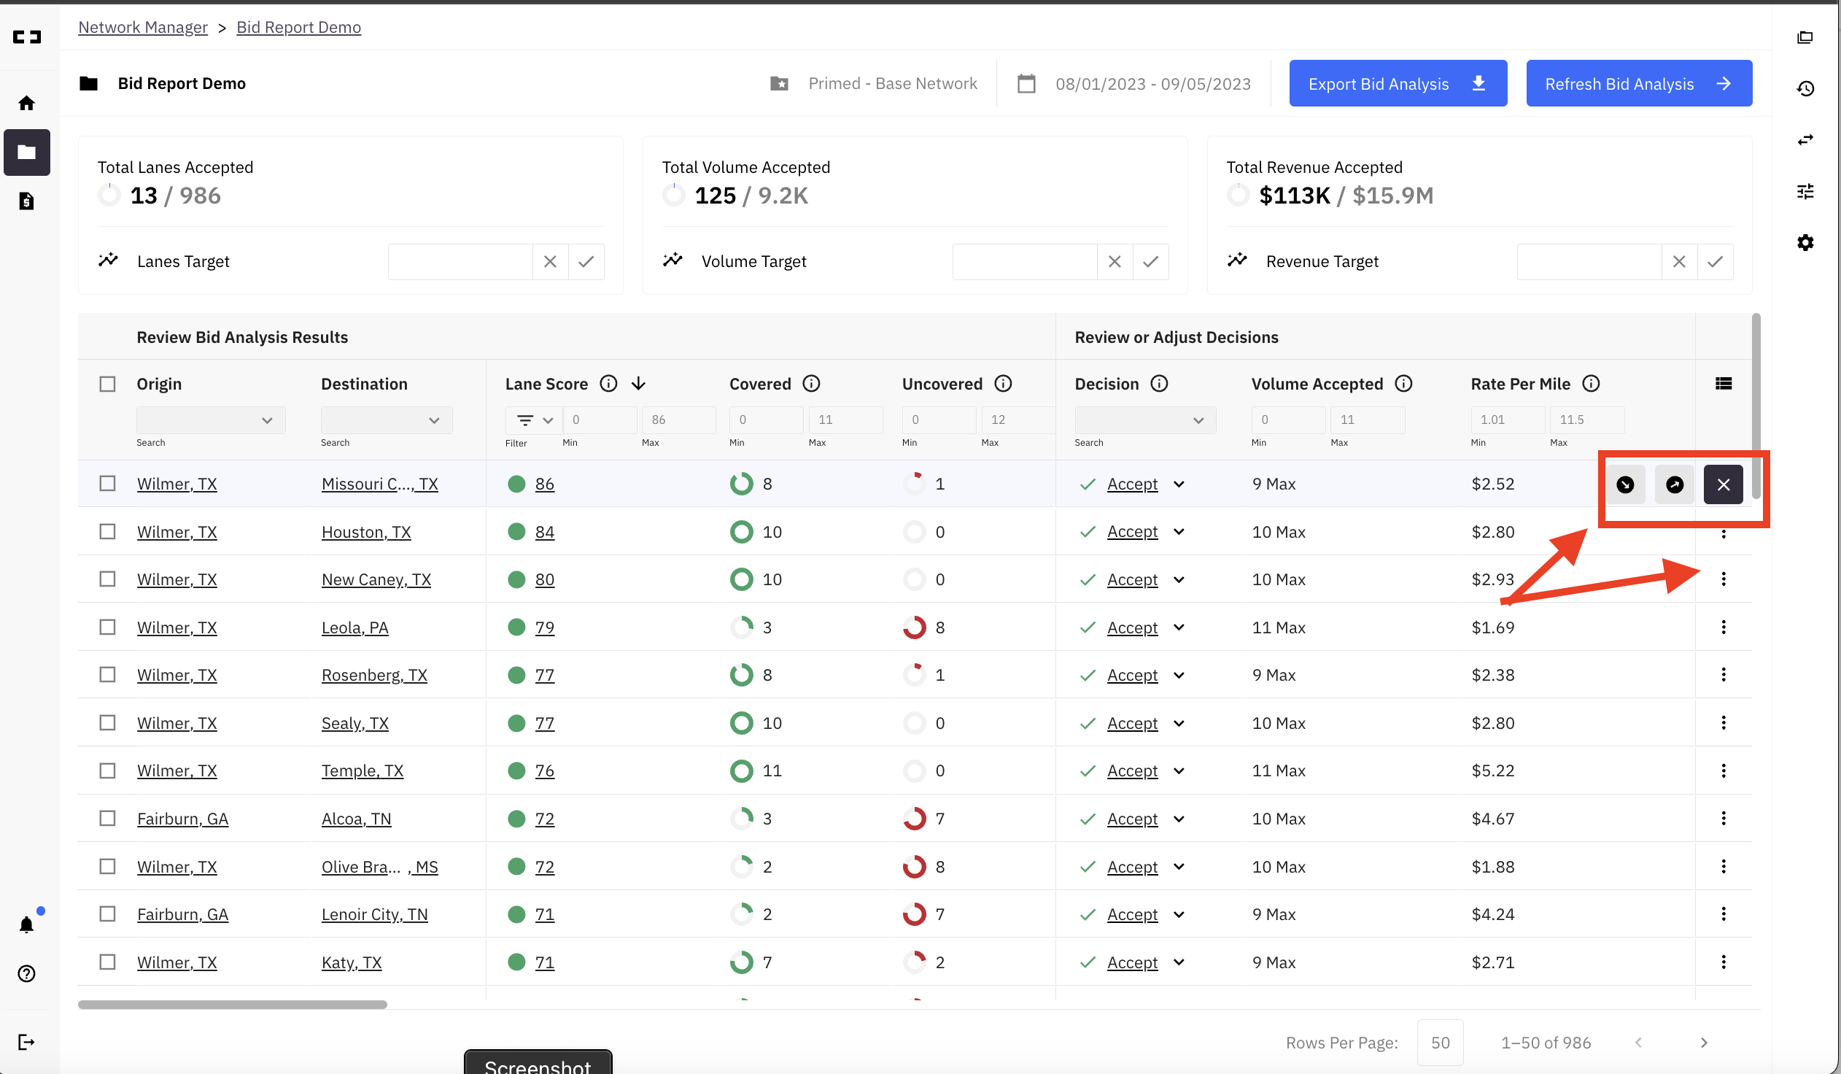Expand the Accept decision dropdown for Leola, PA

point(1178,627)
